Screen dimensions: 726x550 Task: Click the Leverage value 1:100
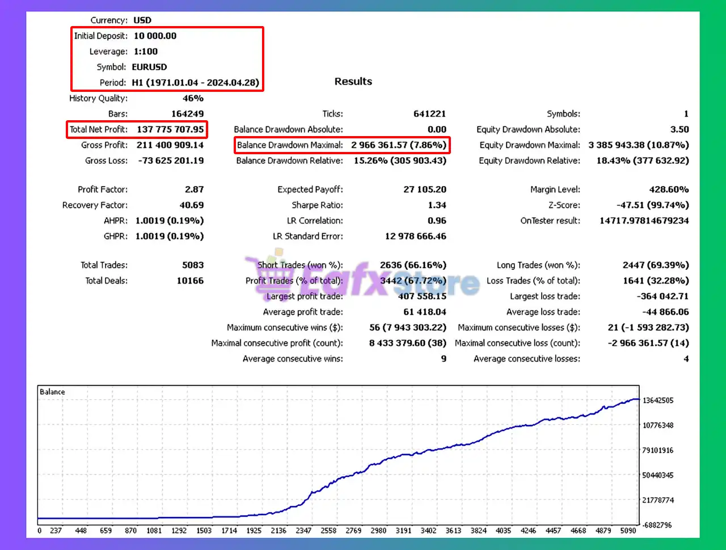coord(146,52)
